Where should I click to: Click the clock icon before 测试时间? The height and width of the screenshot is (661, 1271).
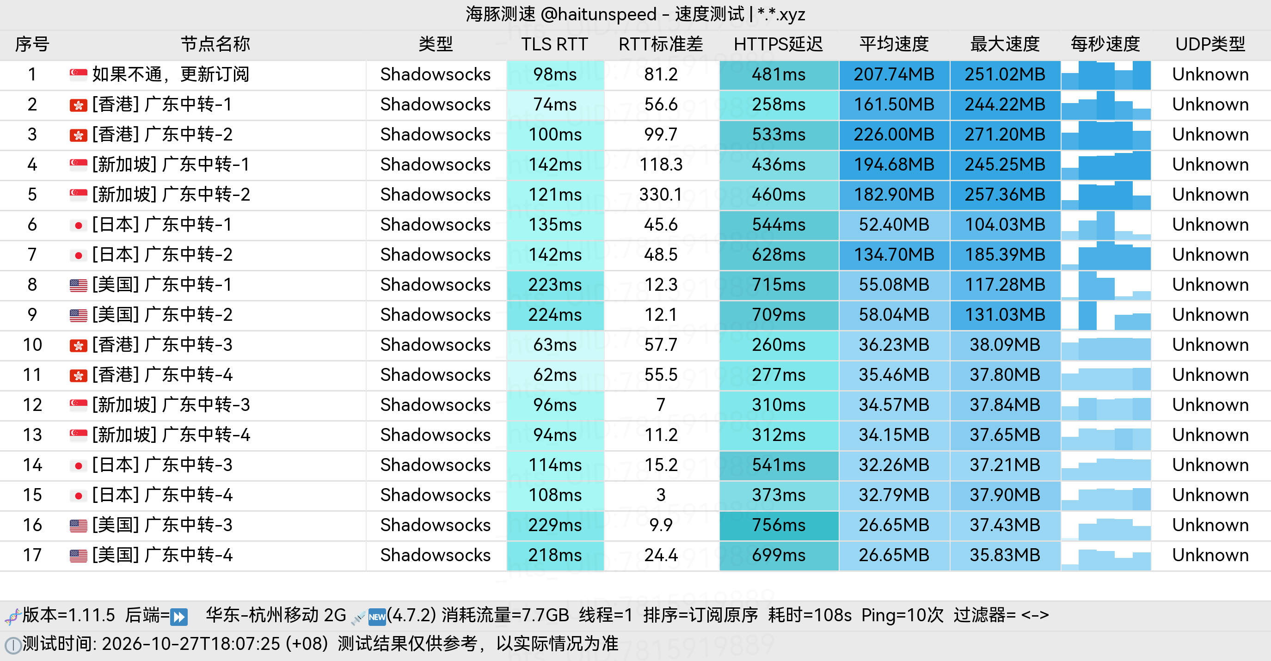[13, 645]
